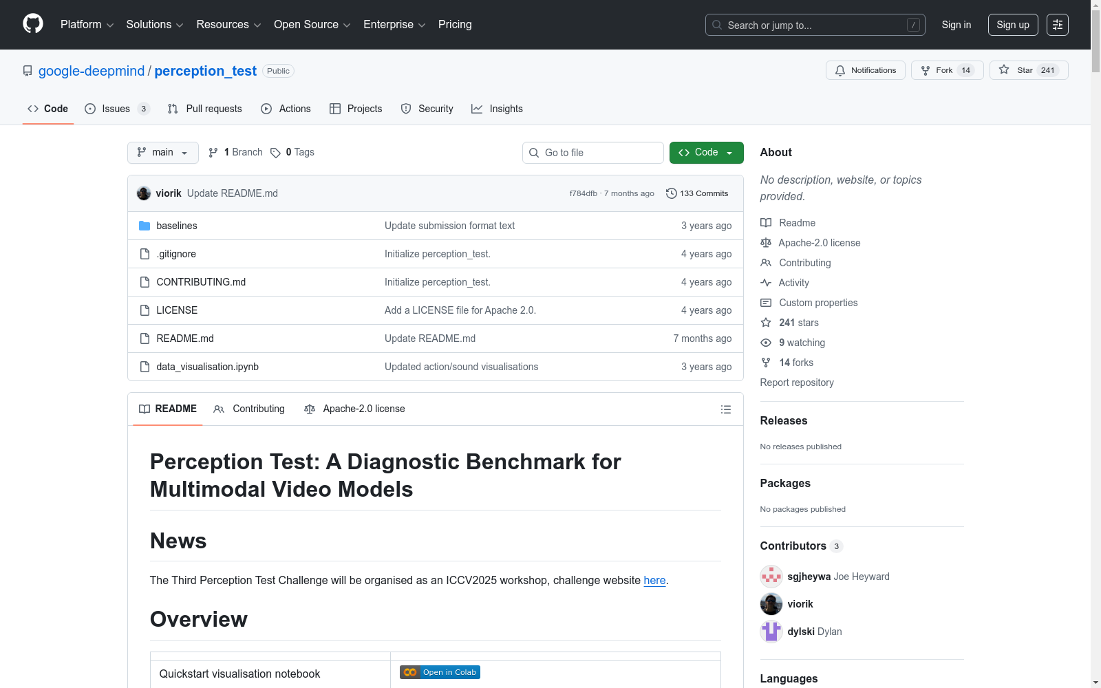Open the google-deepmind organization link
The width and height of the screenshot is (1101, 688).
point(92,71)
